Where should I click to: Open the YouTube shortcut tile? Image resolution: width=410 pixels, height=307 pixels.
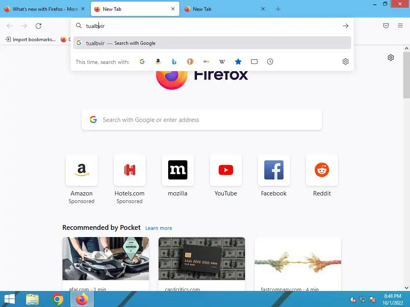point(226,170)
